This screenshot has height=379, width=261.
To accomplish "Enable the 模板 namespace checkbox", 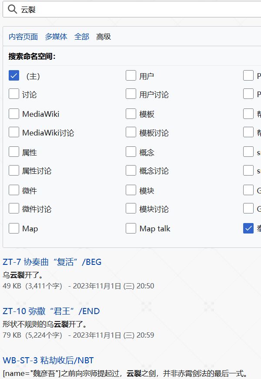I will 131,113.
